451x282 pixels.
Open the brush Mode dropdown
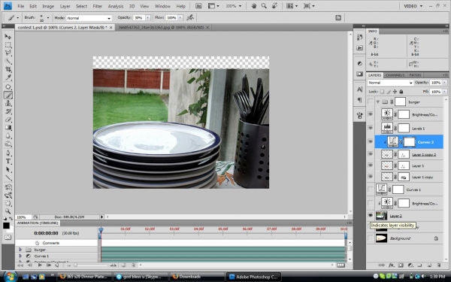click(89, 18)
